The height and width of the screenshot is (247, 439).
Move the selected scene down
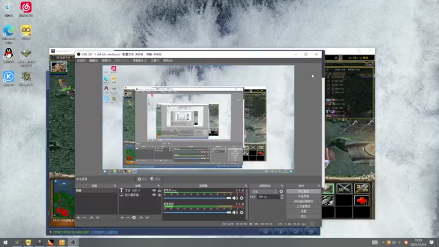98,217
